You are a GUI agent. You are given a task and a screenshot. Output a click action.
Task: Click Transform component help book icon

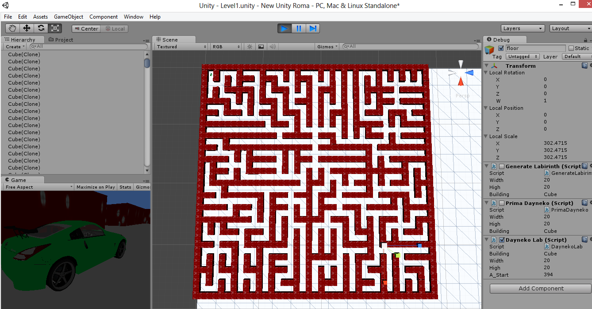click(x=584, y=66)
